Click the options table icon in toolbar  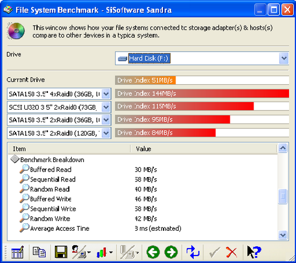(x=17, y=252)
